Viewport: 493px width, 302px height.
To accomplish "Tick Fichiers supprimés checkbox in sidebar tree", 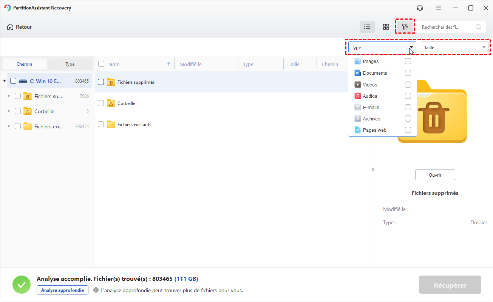I will click(x=18, y=96).
